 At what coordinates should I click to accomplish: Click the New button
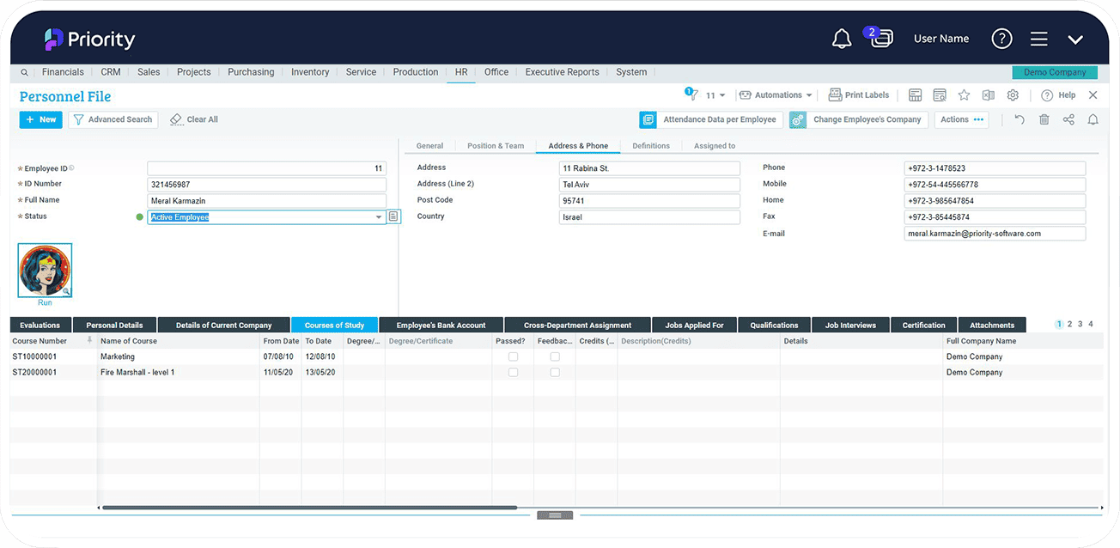coord(40,119)
